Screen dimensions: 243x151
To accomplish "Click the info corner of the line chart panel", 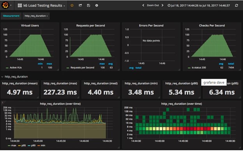I will click(2, 102).
